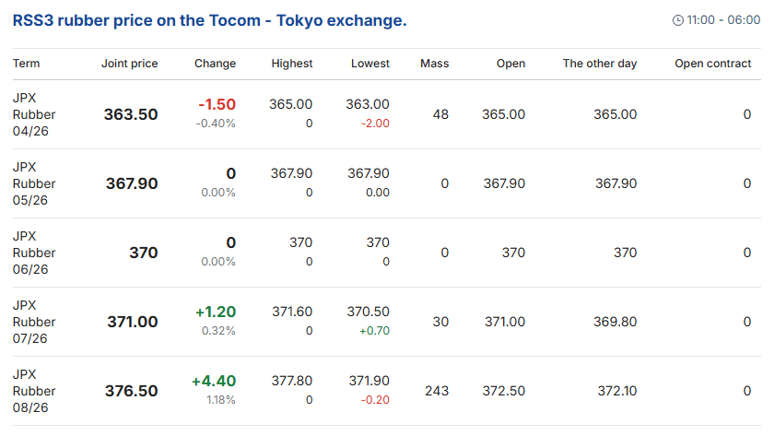This screenshot has width=774, height=436.
Task: Click the Lowest column header
Action: coord(369,64)
